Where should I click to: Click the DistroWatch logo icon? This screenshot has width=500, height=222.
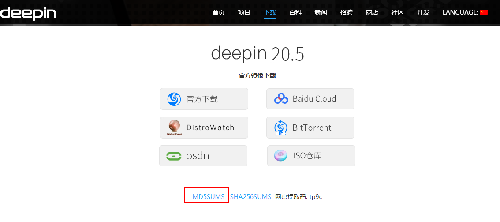pyautogui.click(x=175, y=128)
